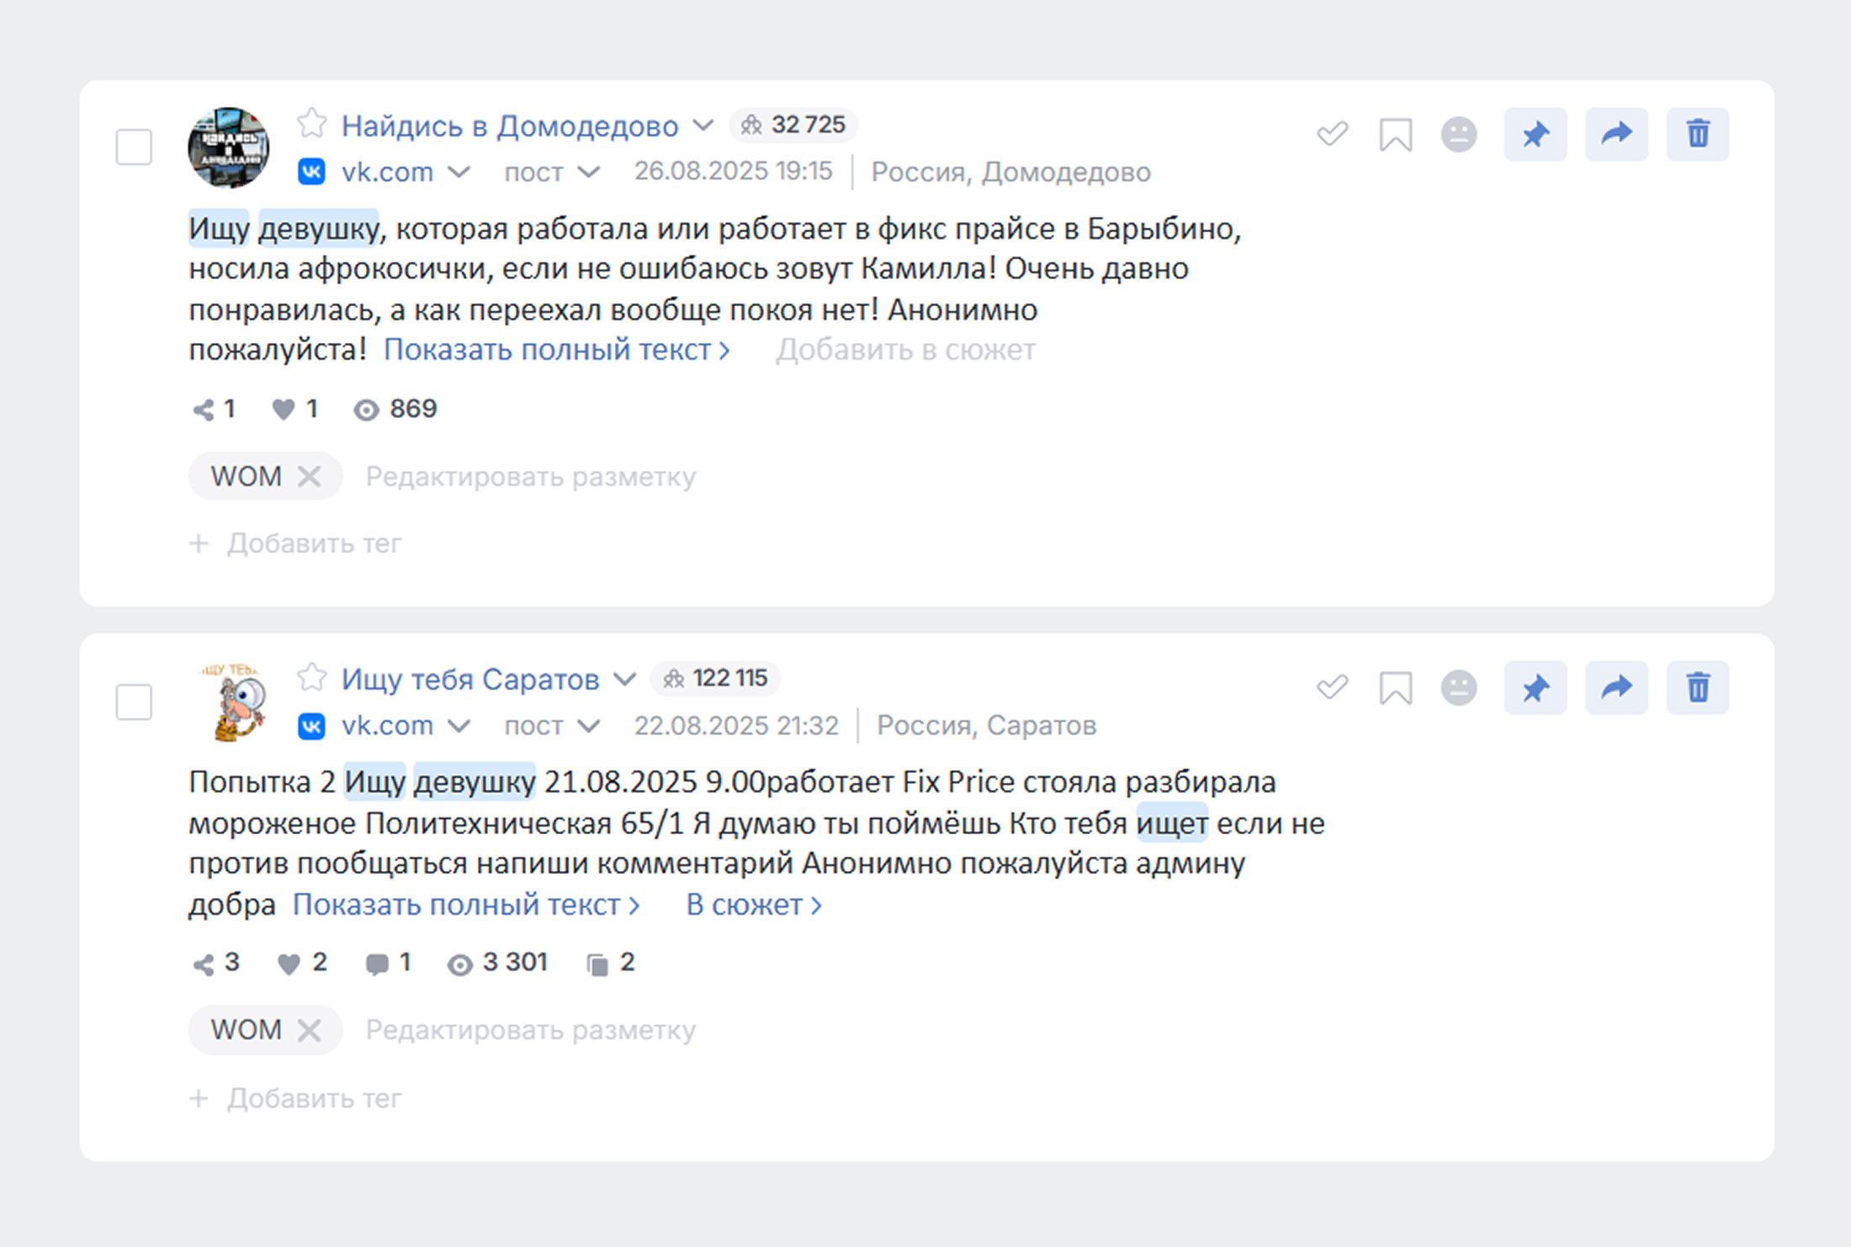Mark the Саратов post as processed
The width and height of the screenshot is (1851, 1247).
(x=1332, y=688)
